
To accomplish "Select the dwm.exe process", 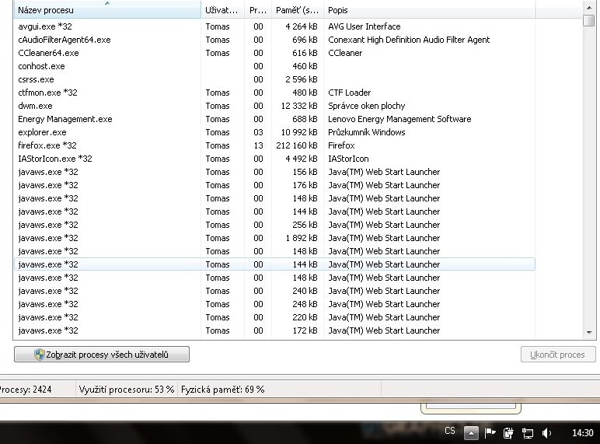I will click(274, 106).
